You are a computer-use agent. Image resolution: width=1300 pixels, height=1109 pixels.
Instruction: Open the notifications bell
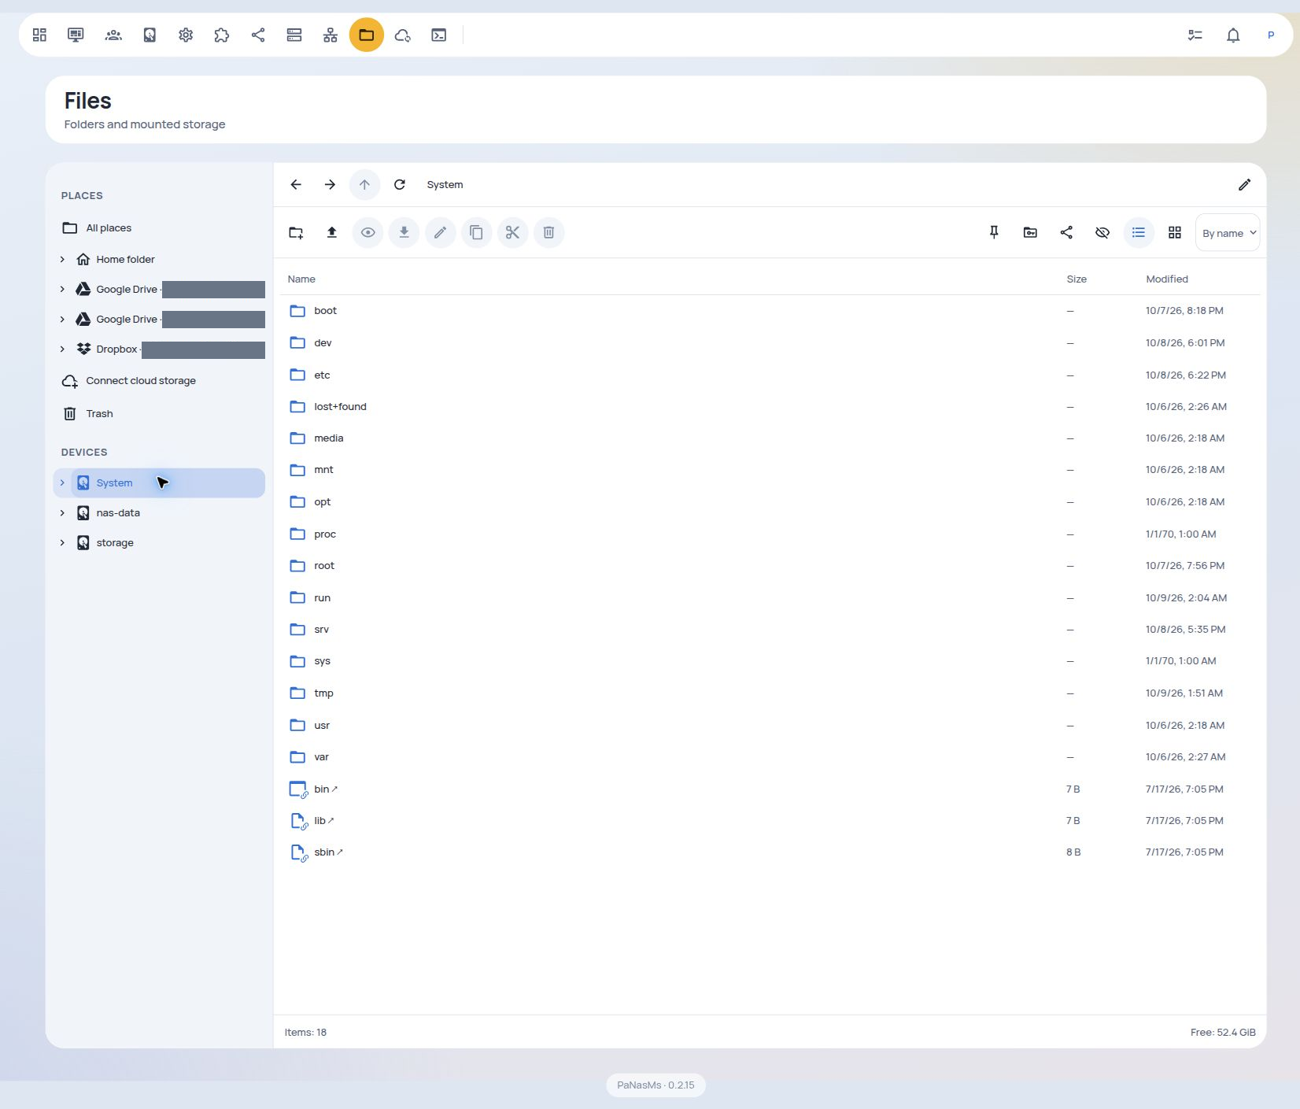pyautogui.click(x=1233, y=35)
